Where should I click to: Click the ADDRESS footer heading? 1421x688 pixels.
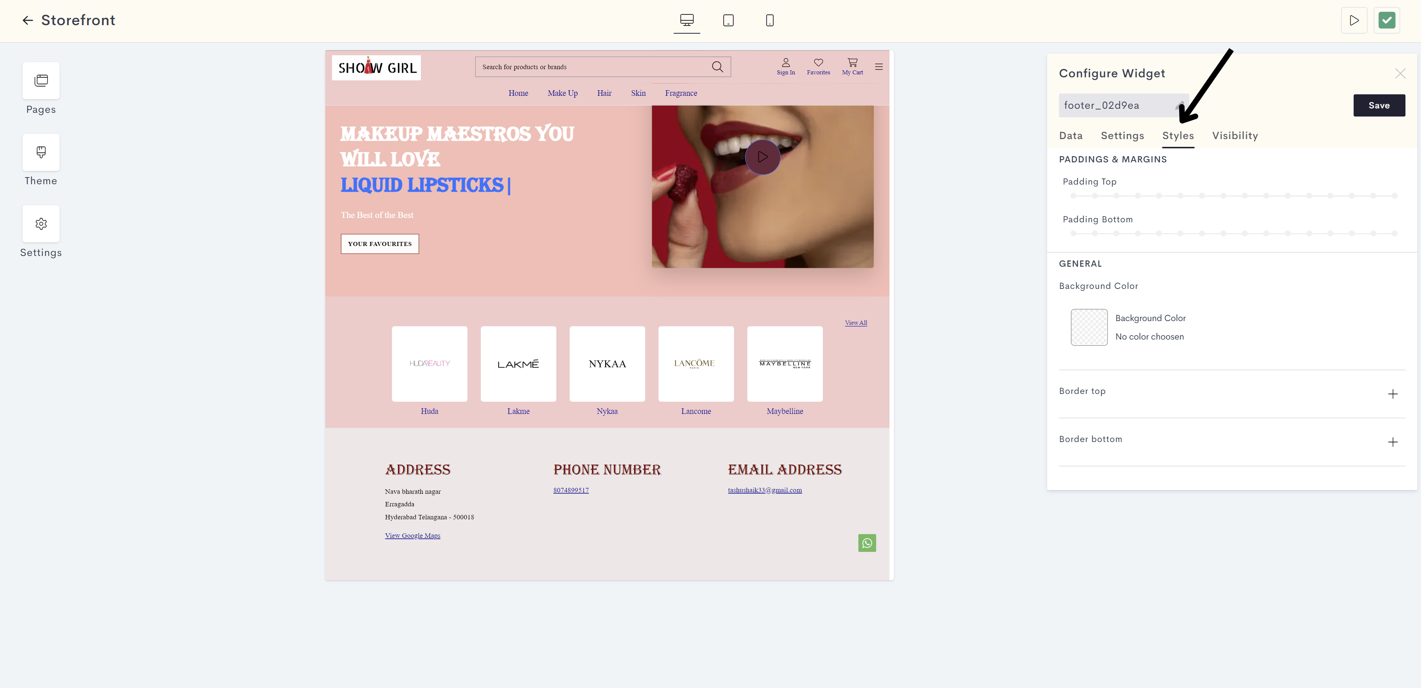pos(418,470)
